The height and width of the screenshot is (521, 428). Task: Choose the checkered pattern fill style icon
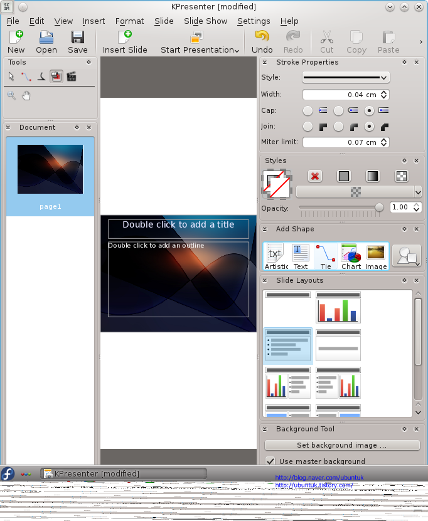tap(401, 176)
